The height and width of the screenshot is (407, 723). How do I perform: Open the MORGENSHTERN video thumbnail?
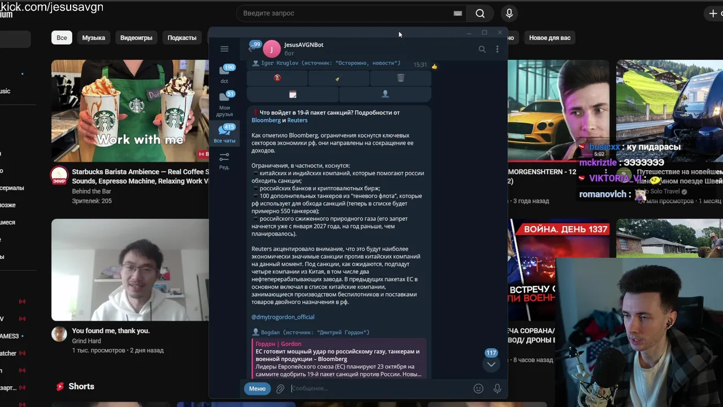pos(558,110)
